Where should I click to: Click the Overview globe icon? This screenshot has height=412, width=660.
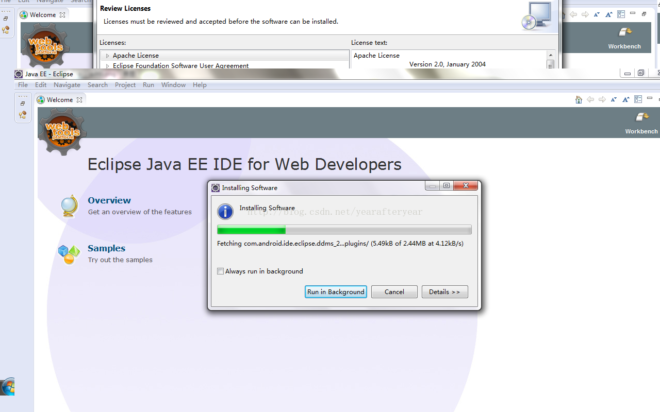pos(69,206)
